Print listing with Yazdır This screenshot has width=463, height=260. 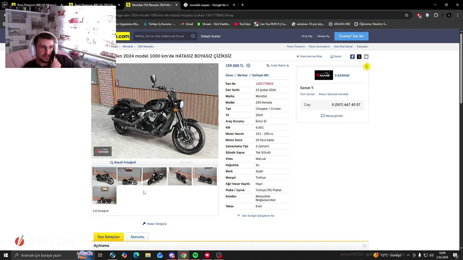pyautogui.click(x=336, y=57)
